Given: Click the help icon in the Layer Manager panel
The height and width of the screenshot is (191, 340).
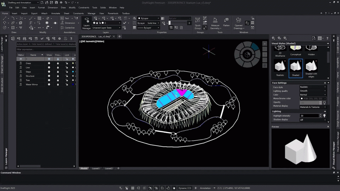Looking at the screenshot, I should click(x=71, y=38).
